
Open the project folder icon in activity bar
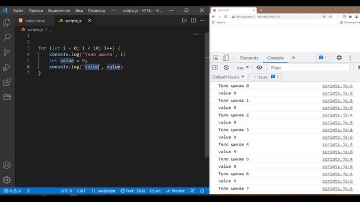7,97
